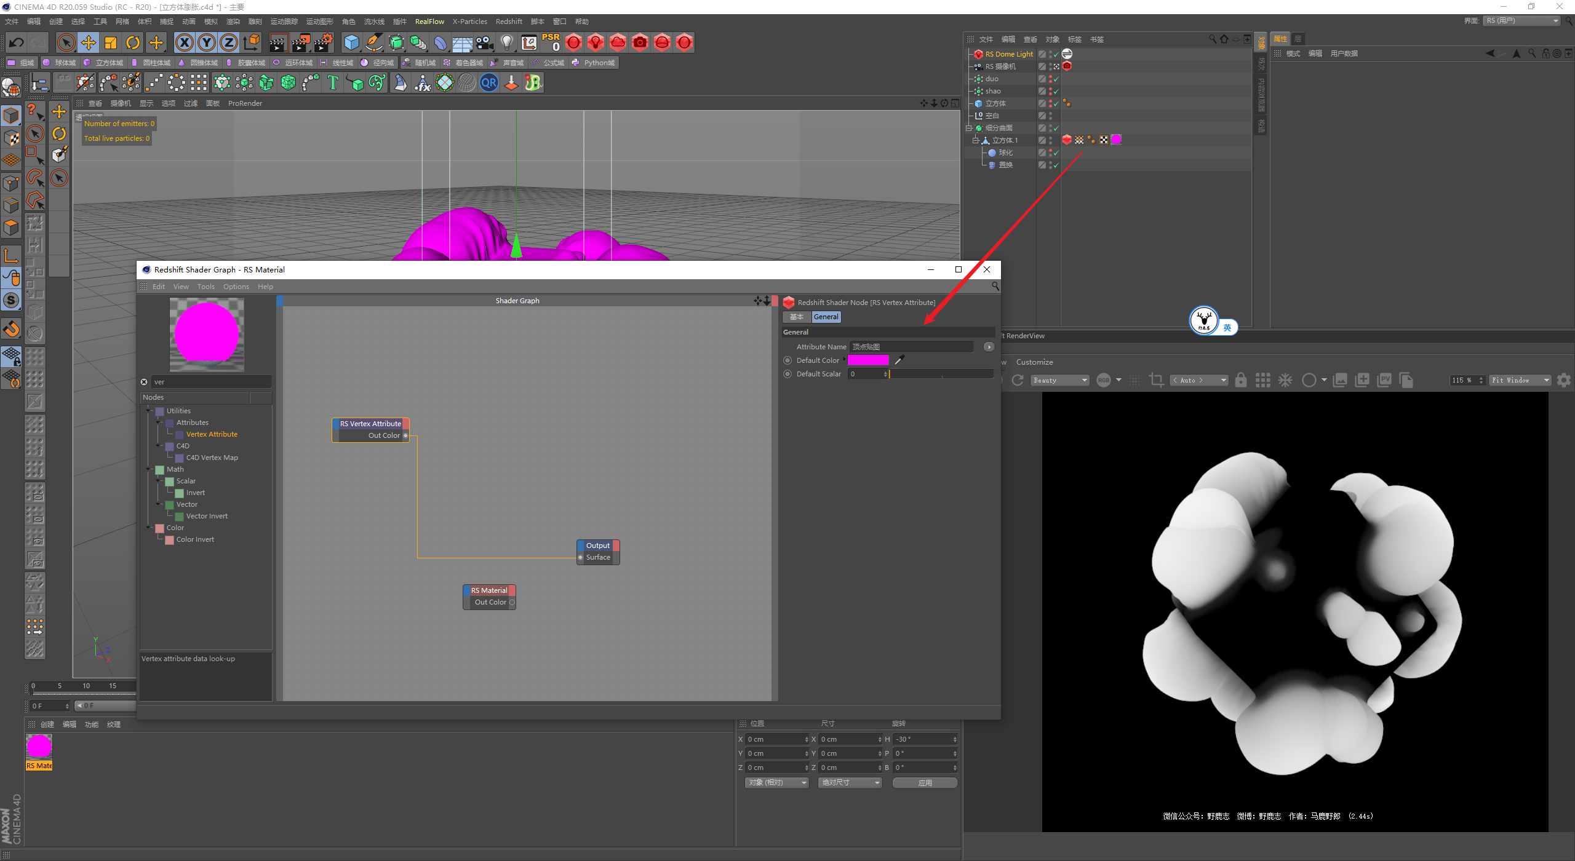Toggle enable check for 置换 deformer
The image size is (1575, 861).
coord(1056,165)
